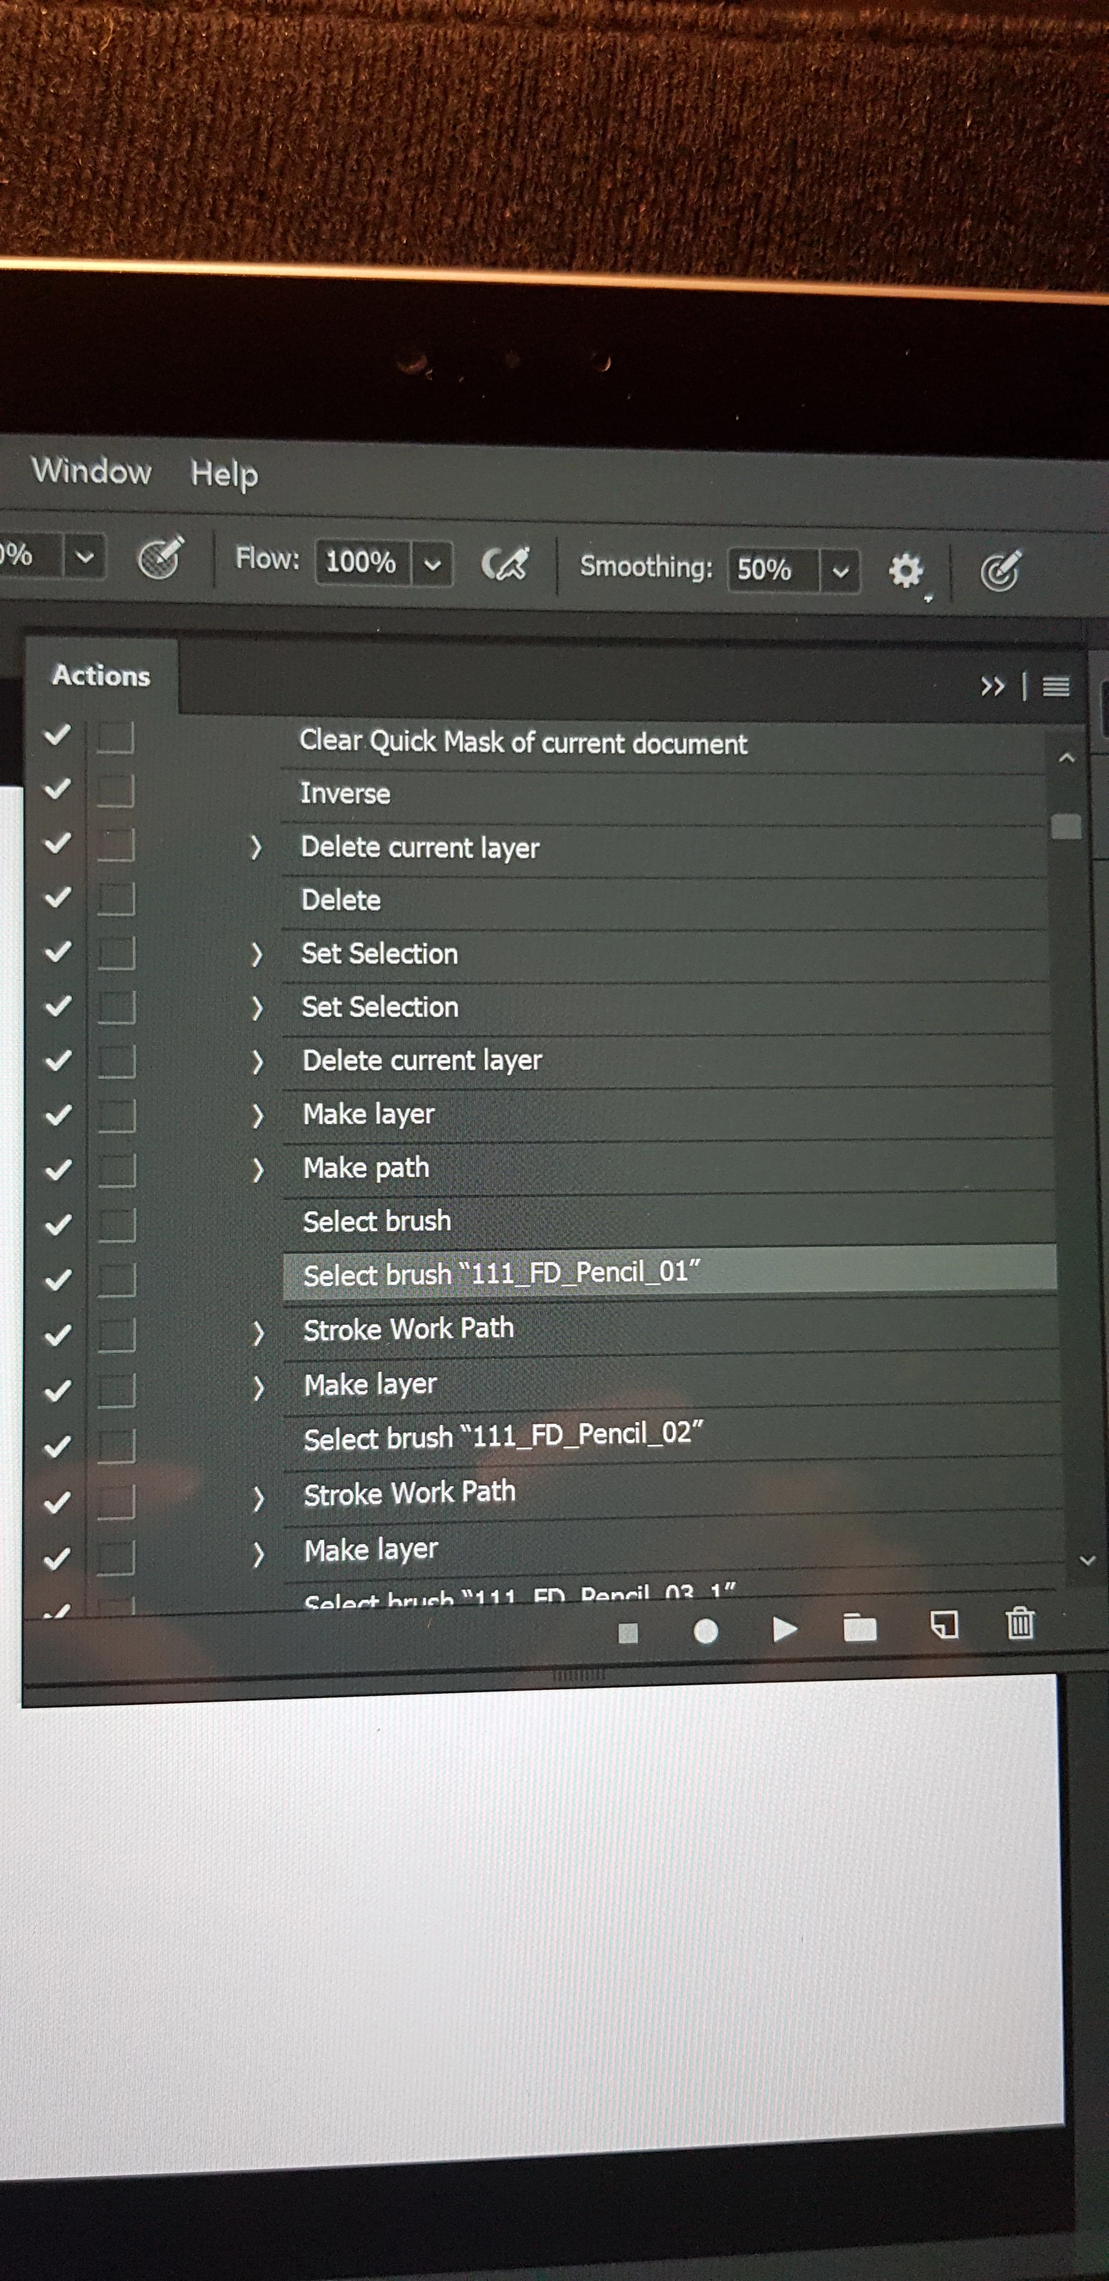Open the Actions panel hamburger menu
Viewport: 1109px width, 2281px height.
[x=1055, y=686]
